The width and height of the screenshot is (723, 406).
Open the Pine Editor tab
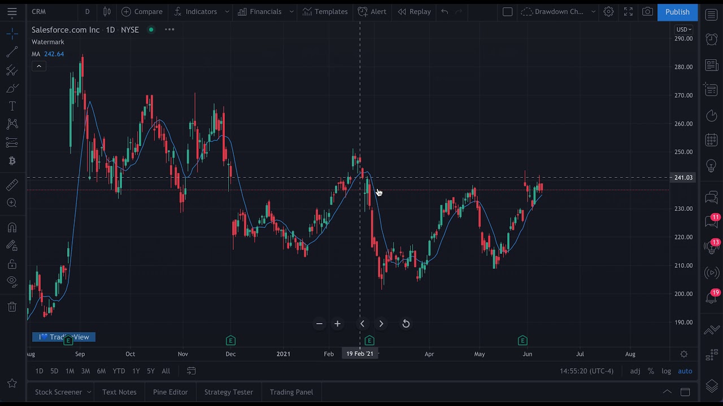click(170, 392)
